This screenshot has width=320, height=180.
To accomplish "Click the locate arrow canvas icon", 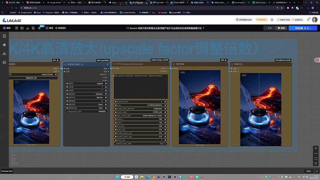I will point(316,163).
